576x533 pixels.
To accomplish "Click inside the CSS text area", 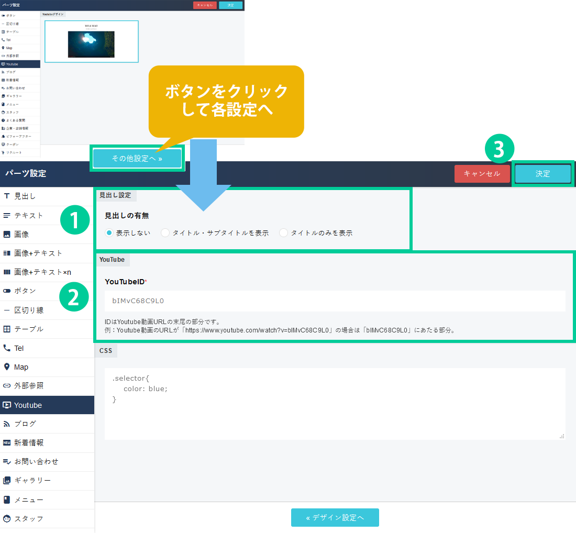I will (x=335, y=403).
